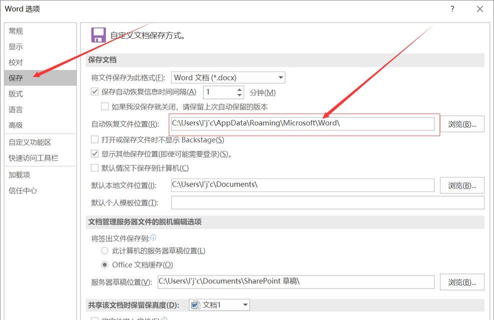
Task: Select the 保存 category in sidebar
Action: (x=41, y=77)
